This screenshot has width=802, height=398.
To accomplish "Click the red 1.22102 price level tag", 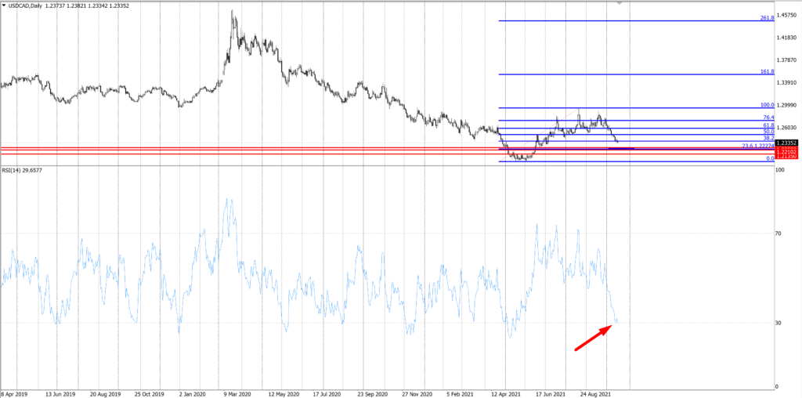I will (x=786, y=151).
